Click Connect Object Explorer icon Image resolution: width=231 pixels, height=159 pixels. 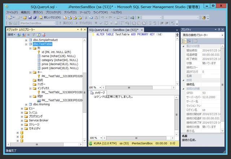[19, 35]
